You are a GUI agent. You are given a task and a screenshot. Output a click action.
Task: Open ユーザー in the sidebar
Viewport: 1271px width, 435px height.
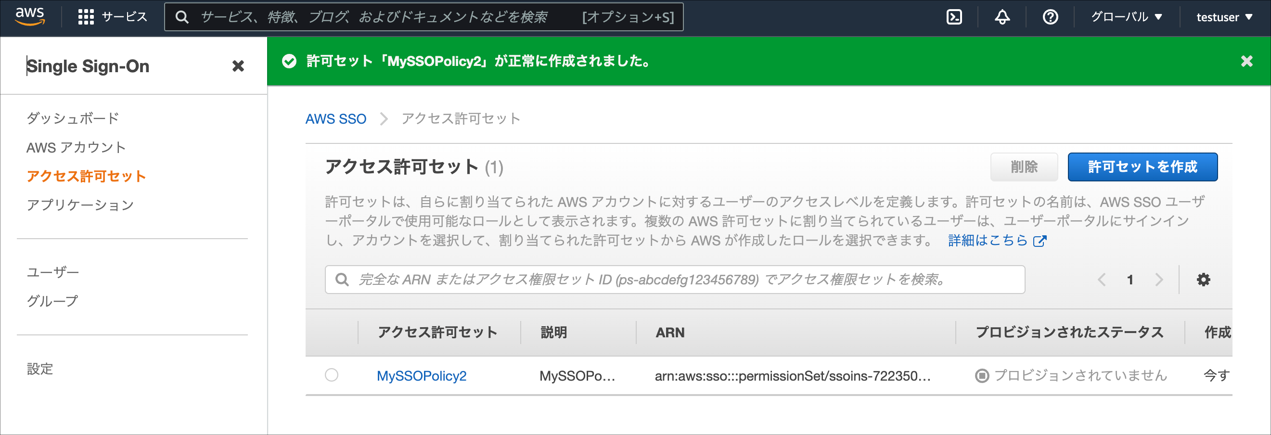(x=52, y=272)
